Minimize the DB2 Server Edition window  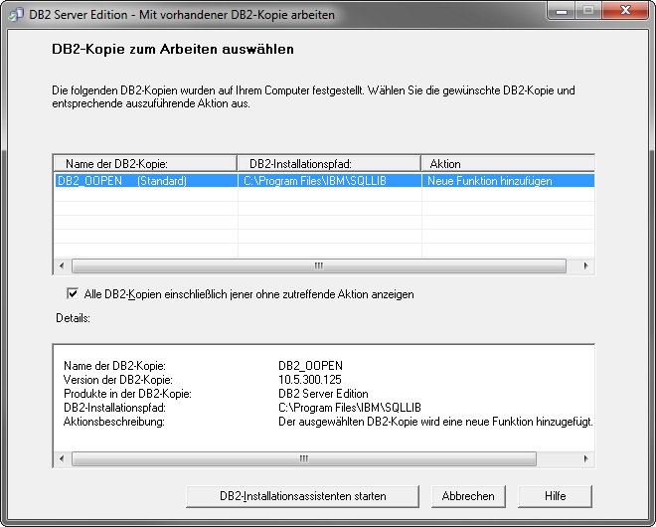tap(562, 11)
